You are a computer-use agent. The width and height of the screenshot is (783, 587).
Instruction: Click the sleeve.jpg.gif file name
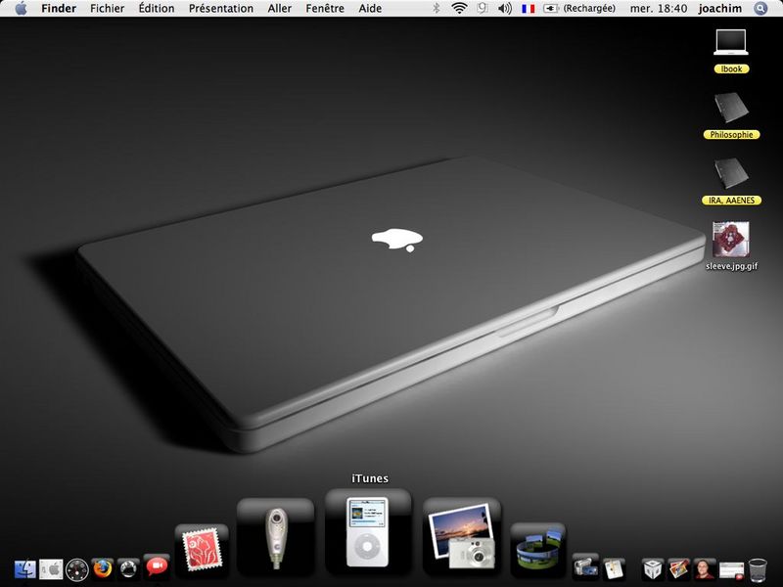731,266
